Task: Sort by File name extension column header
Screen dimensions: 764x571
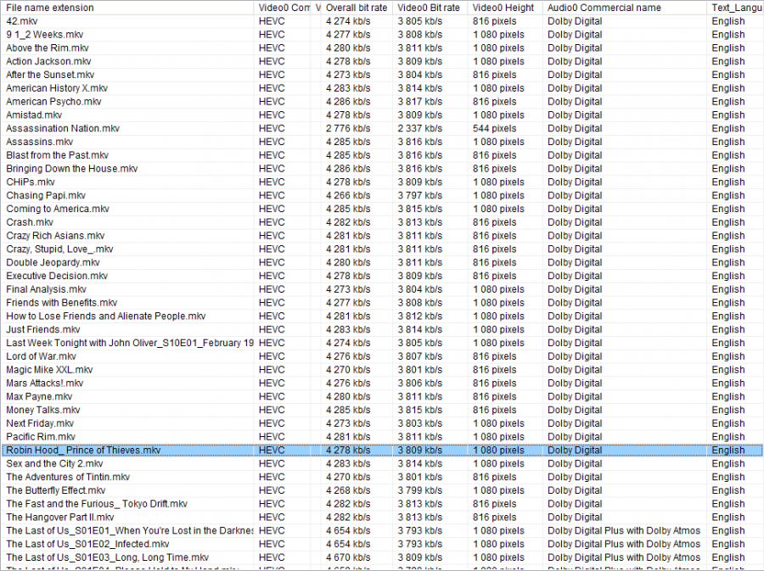Action: (127, 8)
